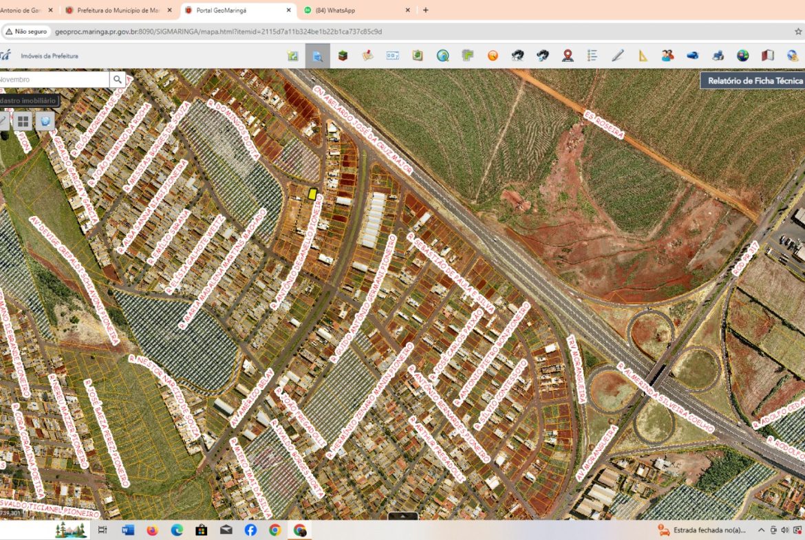Screen dimensions: 805x540
Task: Click the blue globe button over the map
Action: [x=45, y=122]
